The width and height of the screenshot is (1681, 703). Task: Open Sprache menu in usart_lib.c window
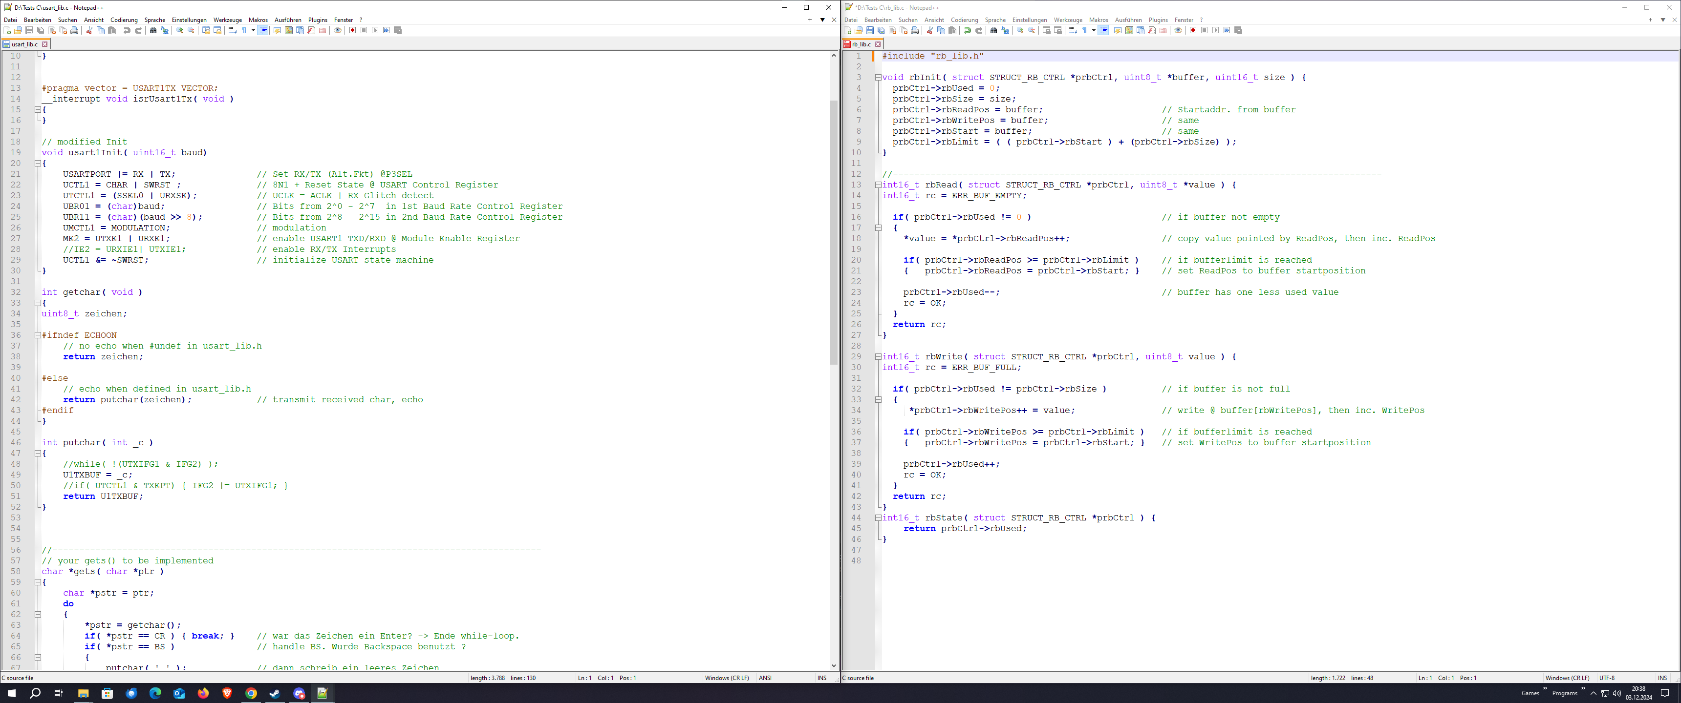[154, 20]
